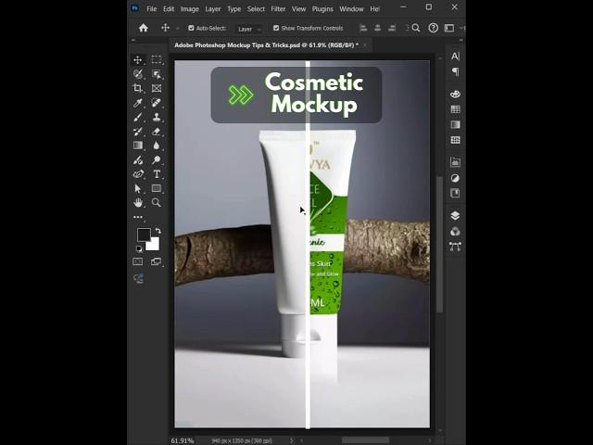Open the File menu

152,9
